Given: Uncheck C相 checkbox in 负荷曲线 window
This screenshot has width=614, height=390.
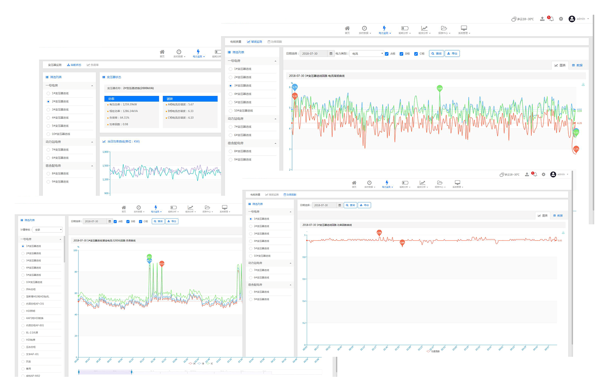Looking at the screenshot, I should (x=140, y=222).
